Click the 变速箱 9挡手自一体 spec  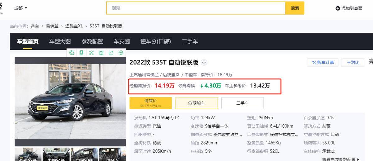(x=210, y=126)
